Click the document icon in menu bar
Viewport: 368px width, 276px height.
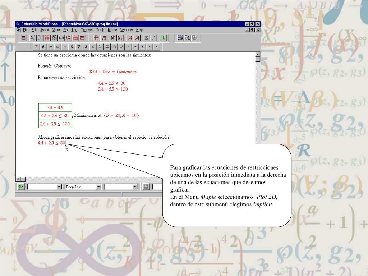click(19, 30)
